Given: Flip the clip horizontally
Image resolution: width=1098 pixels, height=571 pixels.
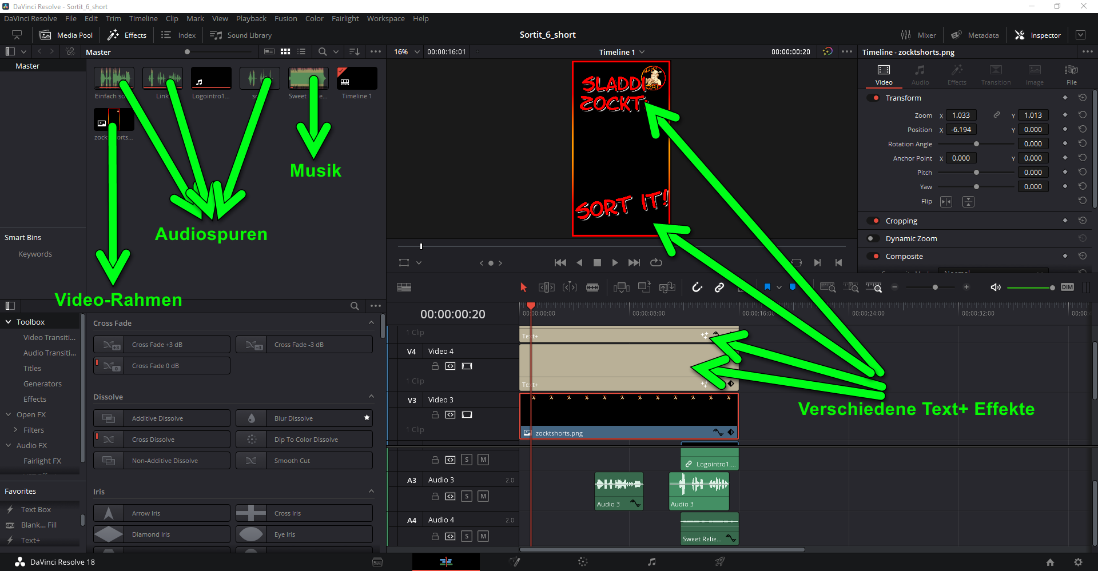Looking at the screenshot, I should pyautogui.click(x=946, y=202).
